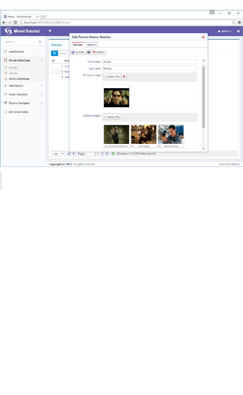
Task: Open the speed-keanu.jpg gallery thumbnail
Action: coord(171,135)
